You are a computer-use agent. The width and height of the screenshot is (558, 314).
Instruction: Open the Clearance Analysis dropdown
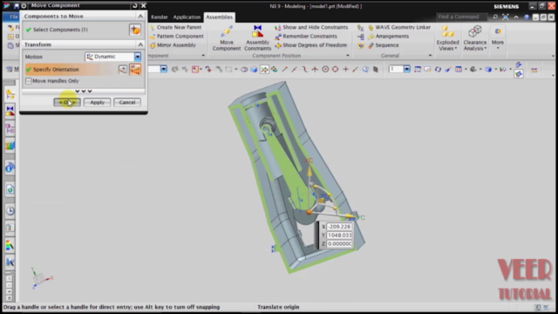pyautogui.click(x=474, y=38)
